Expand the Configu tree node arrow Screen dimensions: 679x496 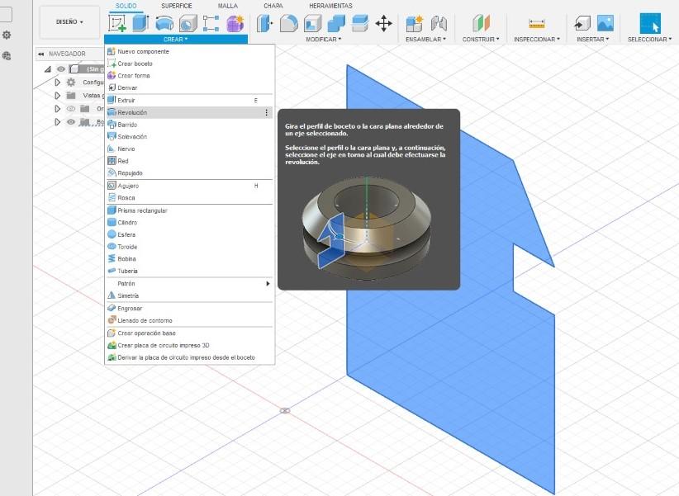click(x=57, y=82)
